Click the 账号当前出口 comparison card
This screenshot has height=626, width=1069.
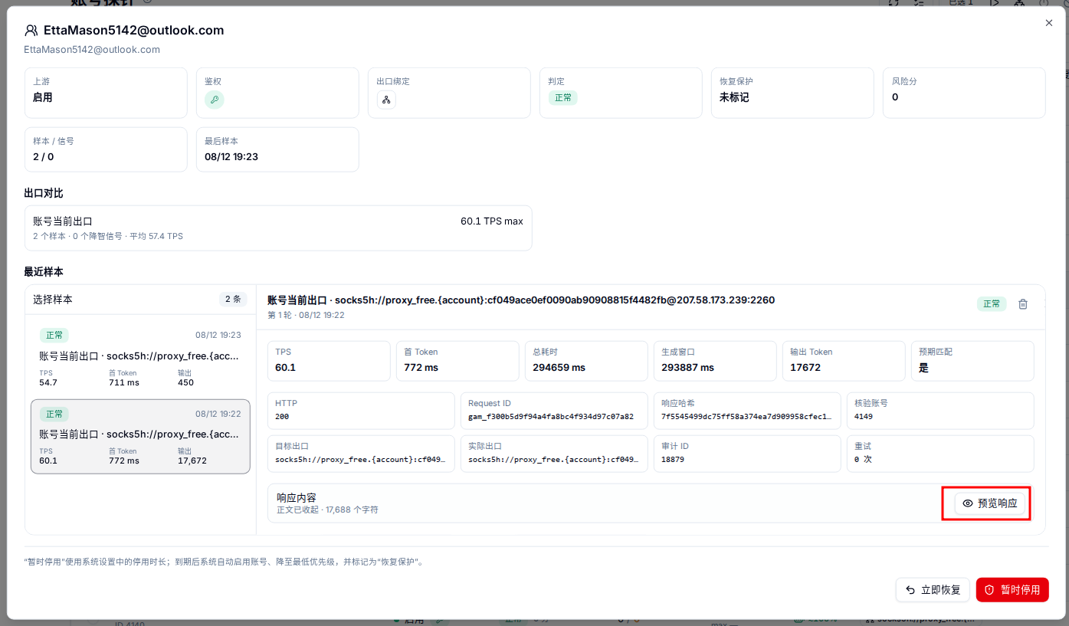pos(278,228)
